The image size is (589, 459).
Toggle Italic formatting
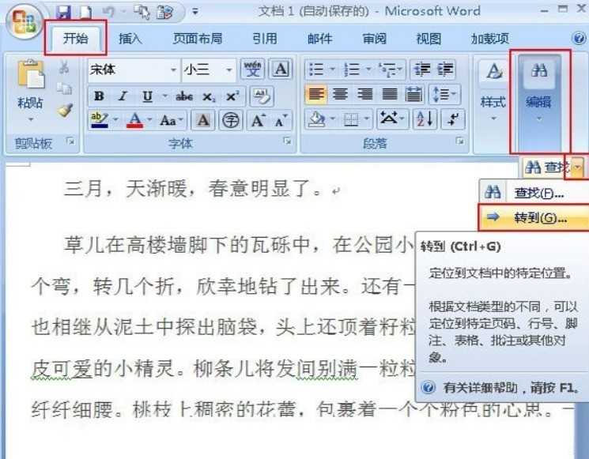pos(122,96)
